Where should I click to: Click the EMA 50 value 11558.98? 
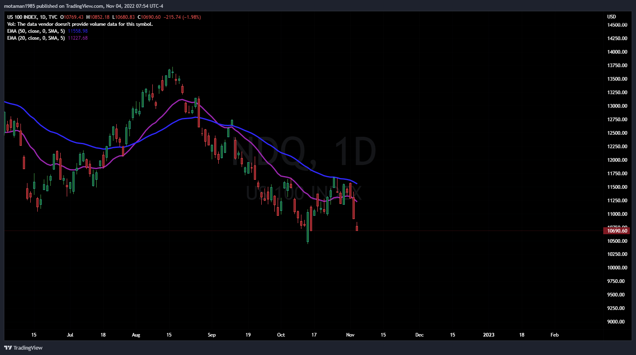(x=78, y=31)
